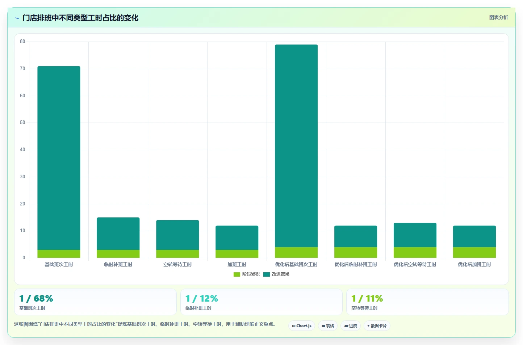Click the teal 优化后基础班次工时 bar
The height and width of the screenshot is (345, 523).
tap(296, 146)
